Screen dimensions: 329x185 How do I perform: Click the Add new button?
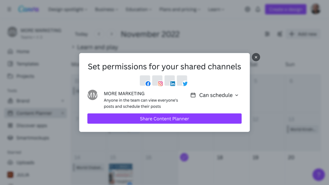(304, 34)
